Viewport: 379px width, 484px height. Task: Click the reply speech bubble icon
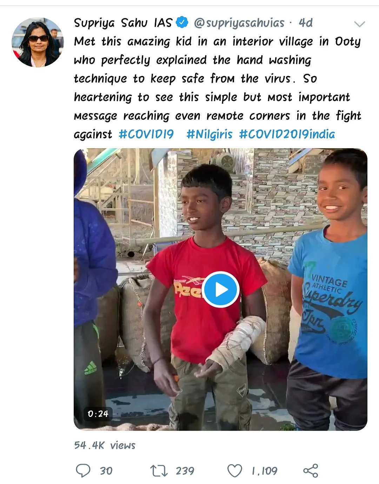[x=83, y=471]
